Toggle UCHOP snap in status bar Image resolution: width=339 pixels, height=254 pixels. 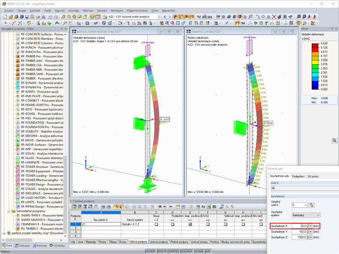click(x=150, y=251)
